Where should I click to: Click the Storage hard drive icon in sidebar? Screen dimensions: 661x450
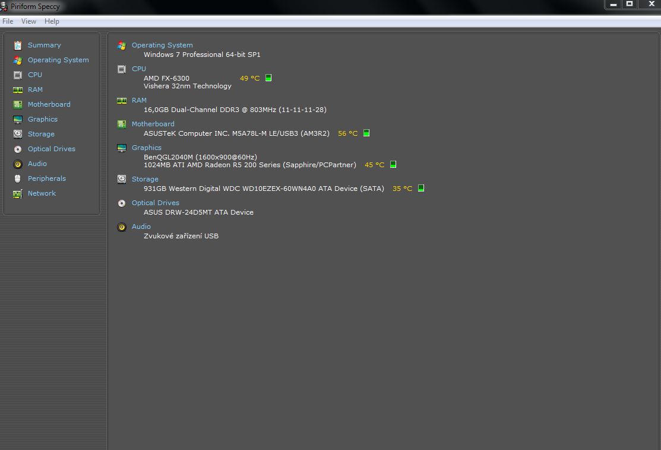(x=18, y=134)
